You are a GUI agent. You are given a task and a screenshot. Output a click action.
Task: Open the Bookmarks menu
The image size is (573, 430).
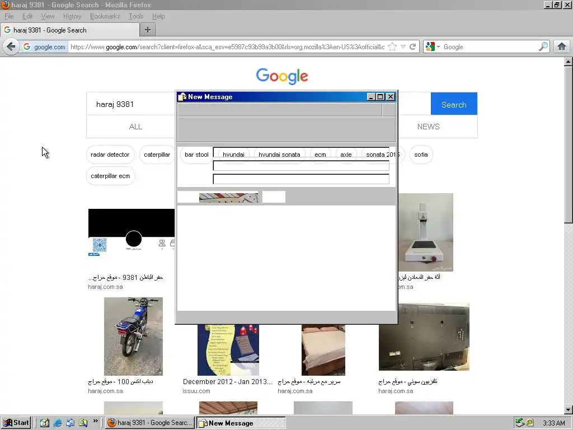tap(105, 16)
